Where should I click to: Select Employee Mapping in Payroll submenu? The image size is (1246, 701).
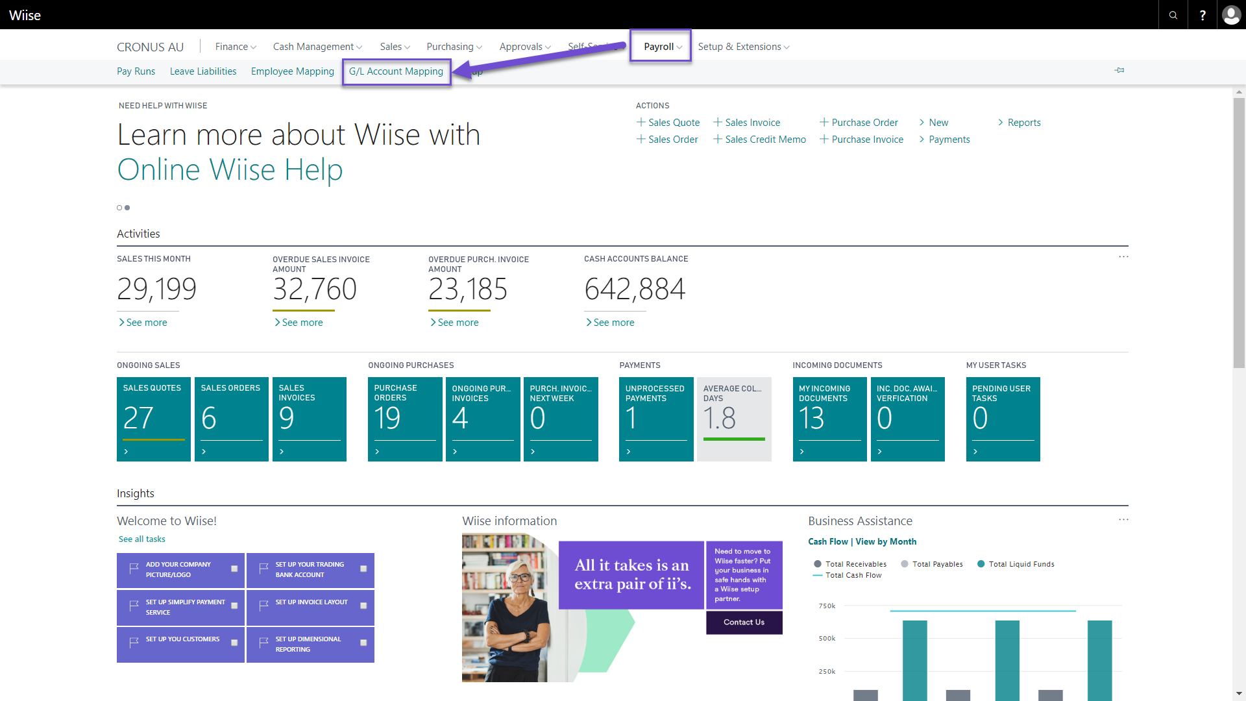[x=292, y=71]
